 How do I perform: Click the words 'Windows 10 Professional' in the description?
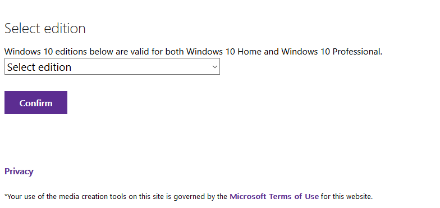click(x=331, y=52)
